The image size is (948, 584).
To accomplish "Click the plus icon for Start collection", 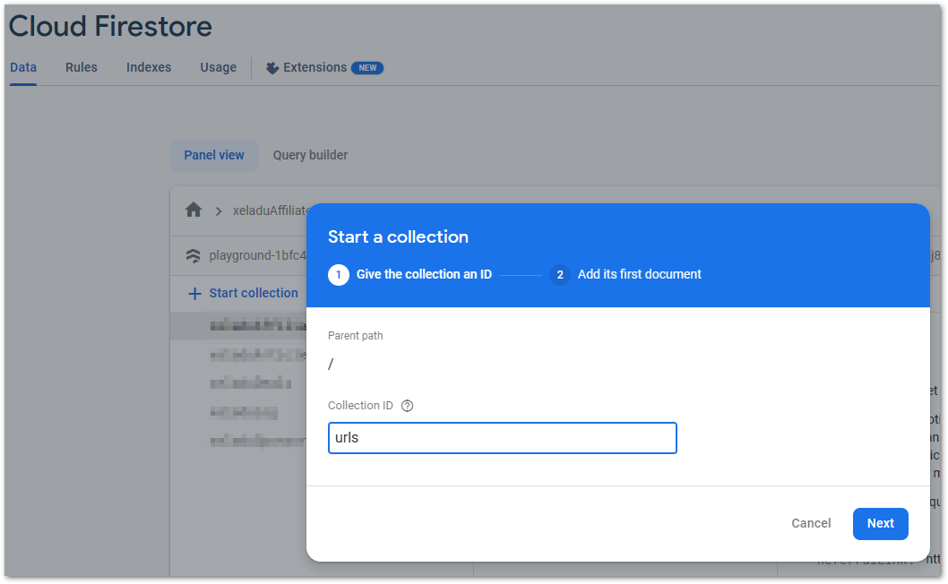I will (x=194, y=294).
